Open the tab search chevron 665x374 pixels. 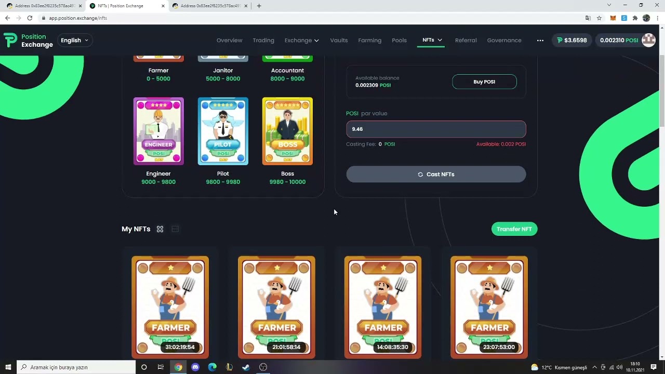pyautogui.click(x=609, y=5)
